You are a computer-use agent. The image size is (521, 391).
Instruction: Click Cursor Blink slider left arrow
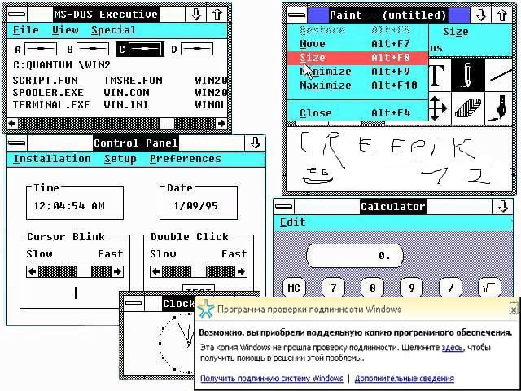[33, 271]
